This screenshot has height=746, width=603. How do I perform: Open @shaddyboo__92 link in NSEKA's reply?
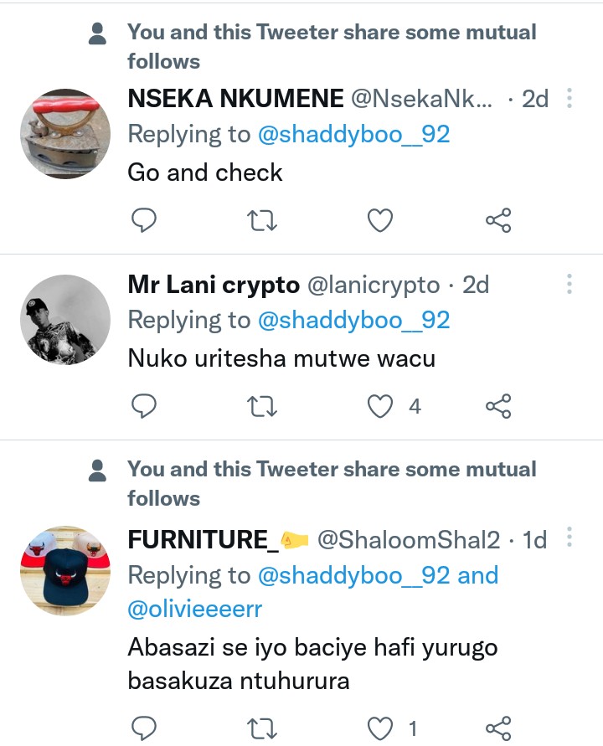pyautogui.click(x=353, y=134)
